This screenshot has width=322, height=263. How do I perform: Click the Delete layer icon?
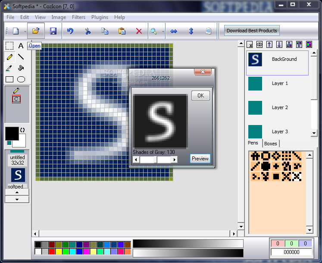pyautogui.click(x=250, y=44)
